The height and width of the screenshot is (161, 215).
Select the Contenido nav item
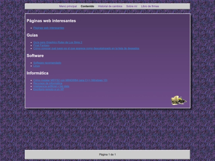click(87, 6)
